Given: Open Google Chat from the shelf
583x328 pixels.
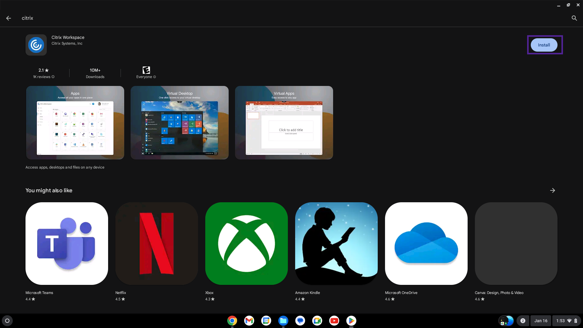Looking at the screenshot, I should [300, 321].
